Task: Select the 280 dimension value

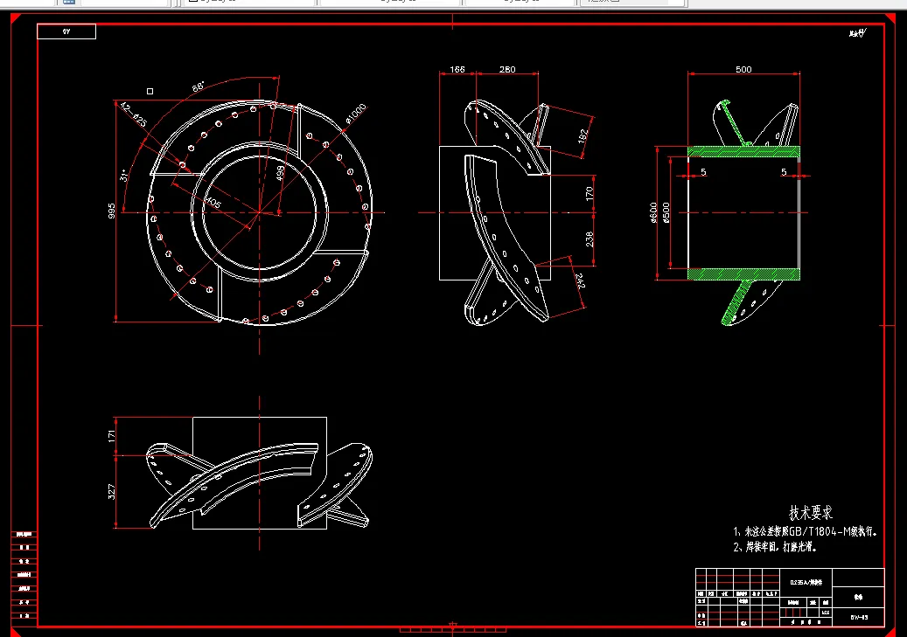Action: (x=507, y=69)
